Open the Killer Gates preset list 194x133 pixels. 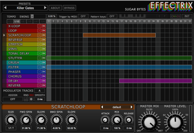coord(25,8)
